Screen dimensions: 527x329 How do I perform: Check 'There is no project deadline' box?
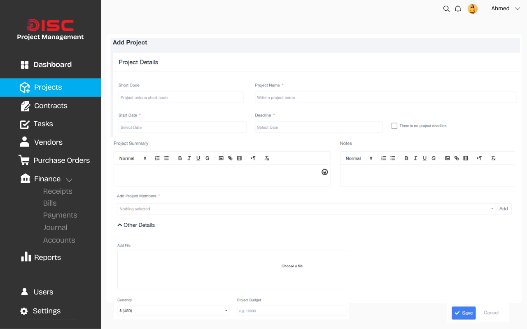[x=394, y=126]
